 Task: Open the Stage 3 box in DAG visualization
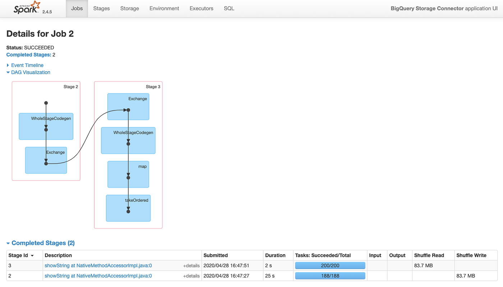pyautogui.click(x=153, y=86)
